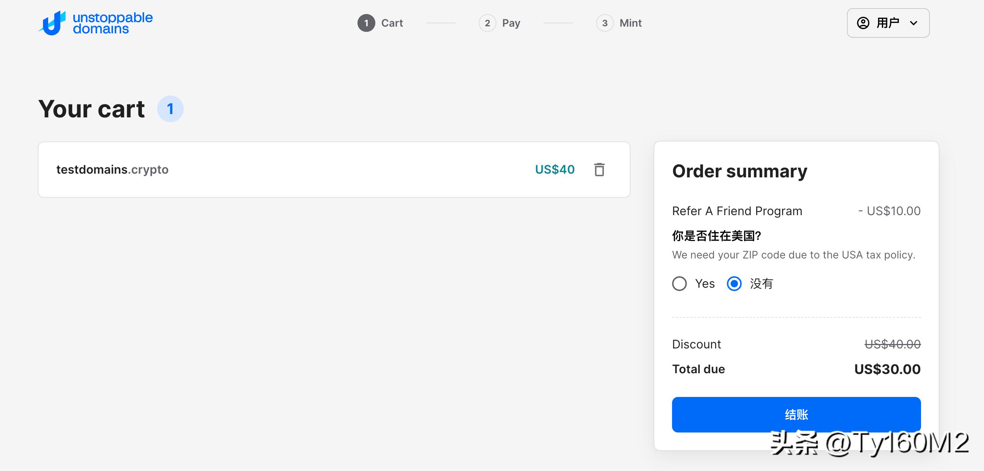Go to the Mint step label
Image resolution: width=984 pixels, height=471 pixels.
[x=630, y=23]
